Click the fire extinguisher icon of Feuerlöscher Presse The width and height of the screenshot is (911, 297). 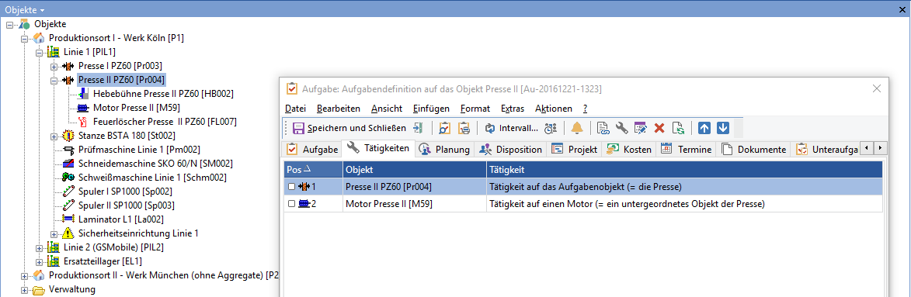pyautogui.click(x=82, y=122)
